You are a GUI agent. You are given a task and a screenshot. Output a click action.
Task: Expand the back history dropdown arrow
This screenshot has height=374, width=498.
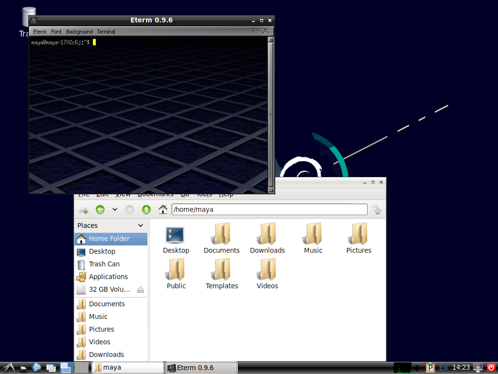tap(115, 209)
